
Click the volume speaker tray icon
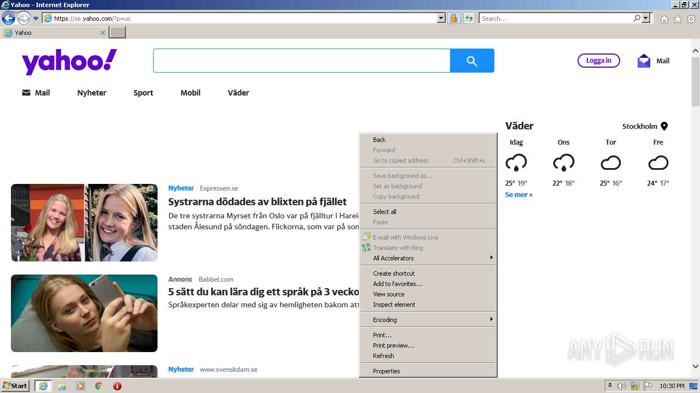pyautogui.click(x=622, y=386)
